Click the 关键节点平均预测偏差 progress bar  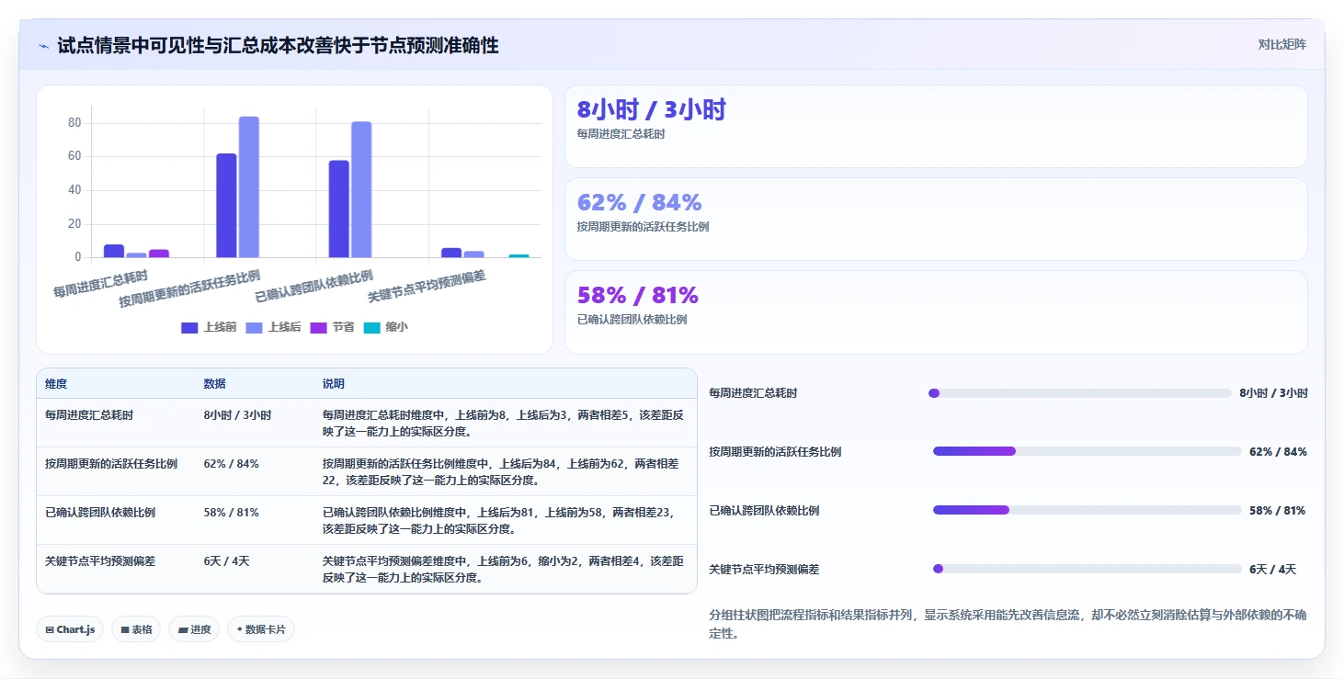pyautogui.click(x=1088, y=569)
